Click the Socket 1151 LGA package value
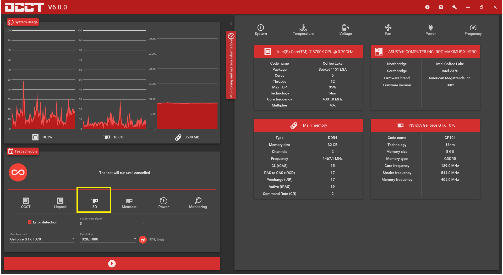Image resolution: width=503 pixels, height=275 pixels. click(x=332, y=69)
